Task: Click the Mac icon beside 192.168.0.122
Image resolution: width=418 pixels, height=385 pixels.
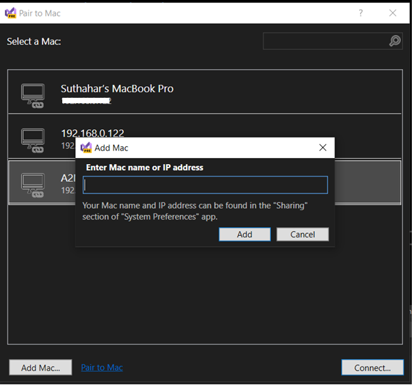Action: [x=33, y=140]
